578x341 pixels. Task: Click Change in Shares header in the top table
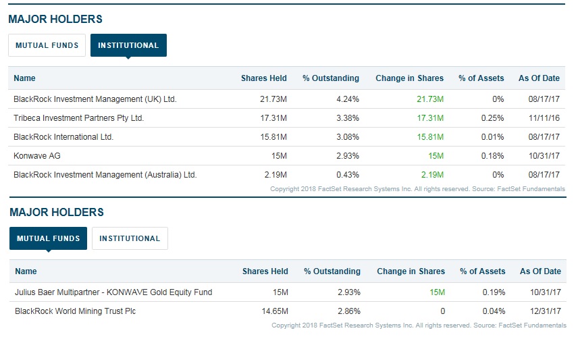coord(409,78)
